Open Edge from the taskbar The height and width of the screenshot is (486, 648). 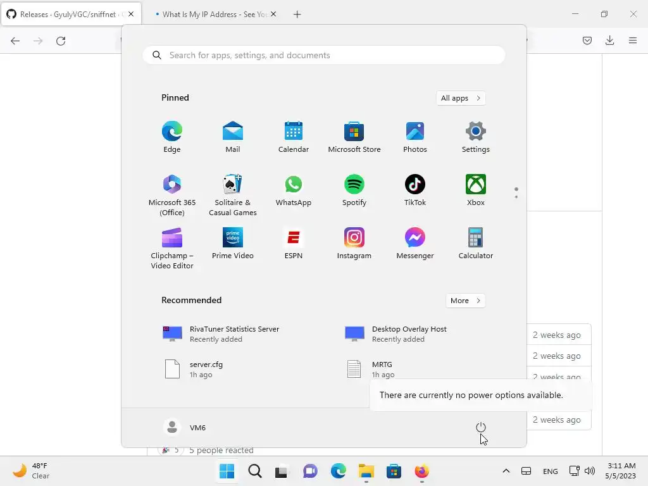coord(338,471)
